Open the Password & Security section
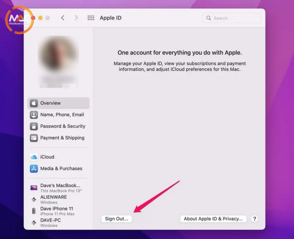Image resolution: width=294 pixels, height=239 pixels. tap(62, 126)
